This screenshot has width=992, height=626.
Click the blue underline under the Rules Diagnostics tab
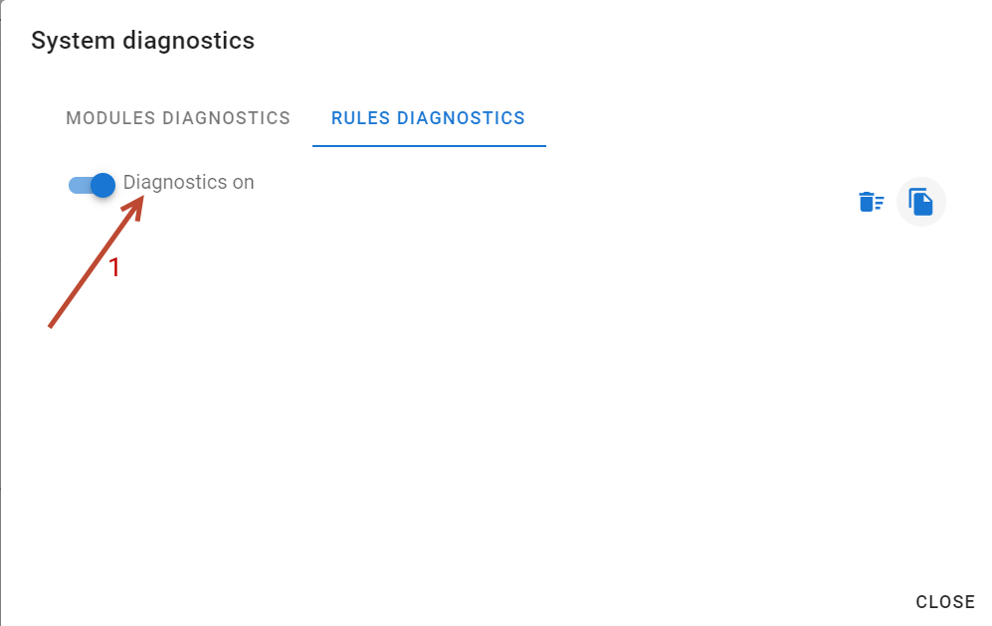click(x=429, y=145)
